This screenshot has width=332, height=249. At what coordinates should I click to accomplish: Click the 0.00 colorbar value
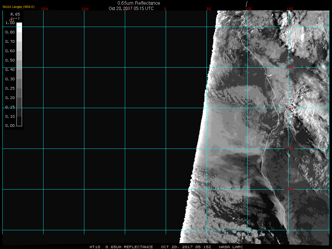coord(10,126)
